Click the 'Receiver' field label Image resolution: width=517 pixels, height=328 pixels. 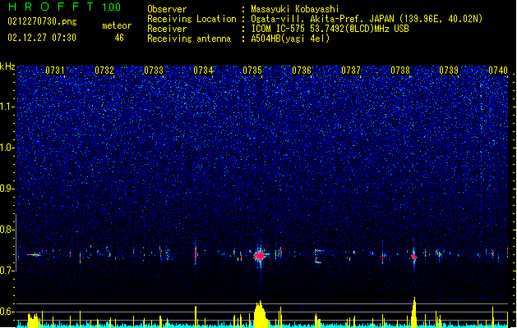pyautogui.click(x=167, y=29)
